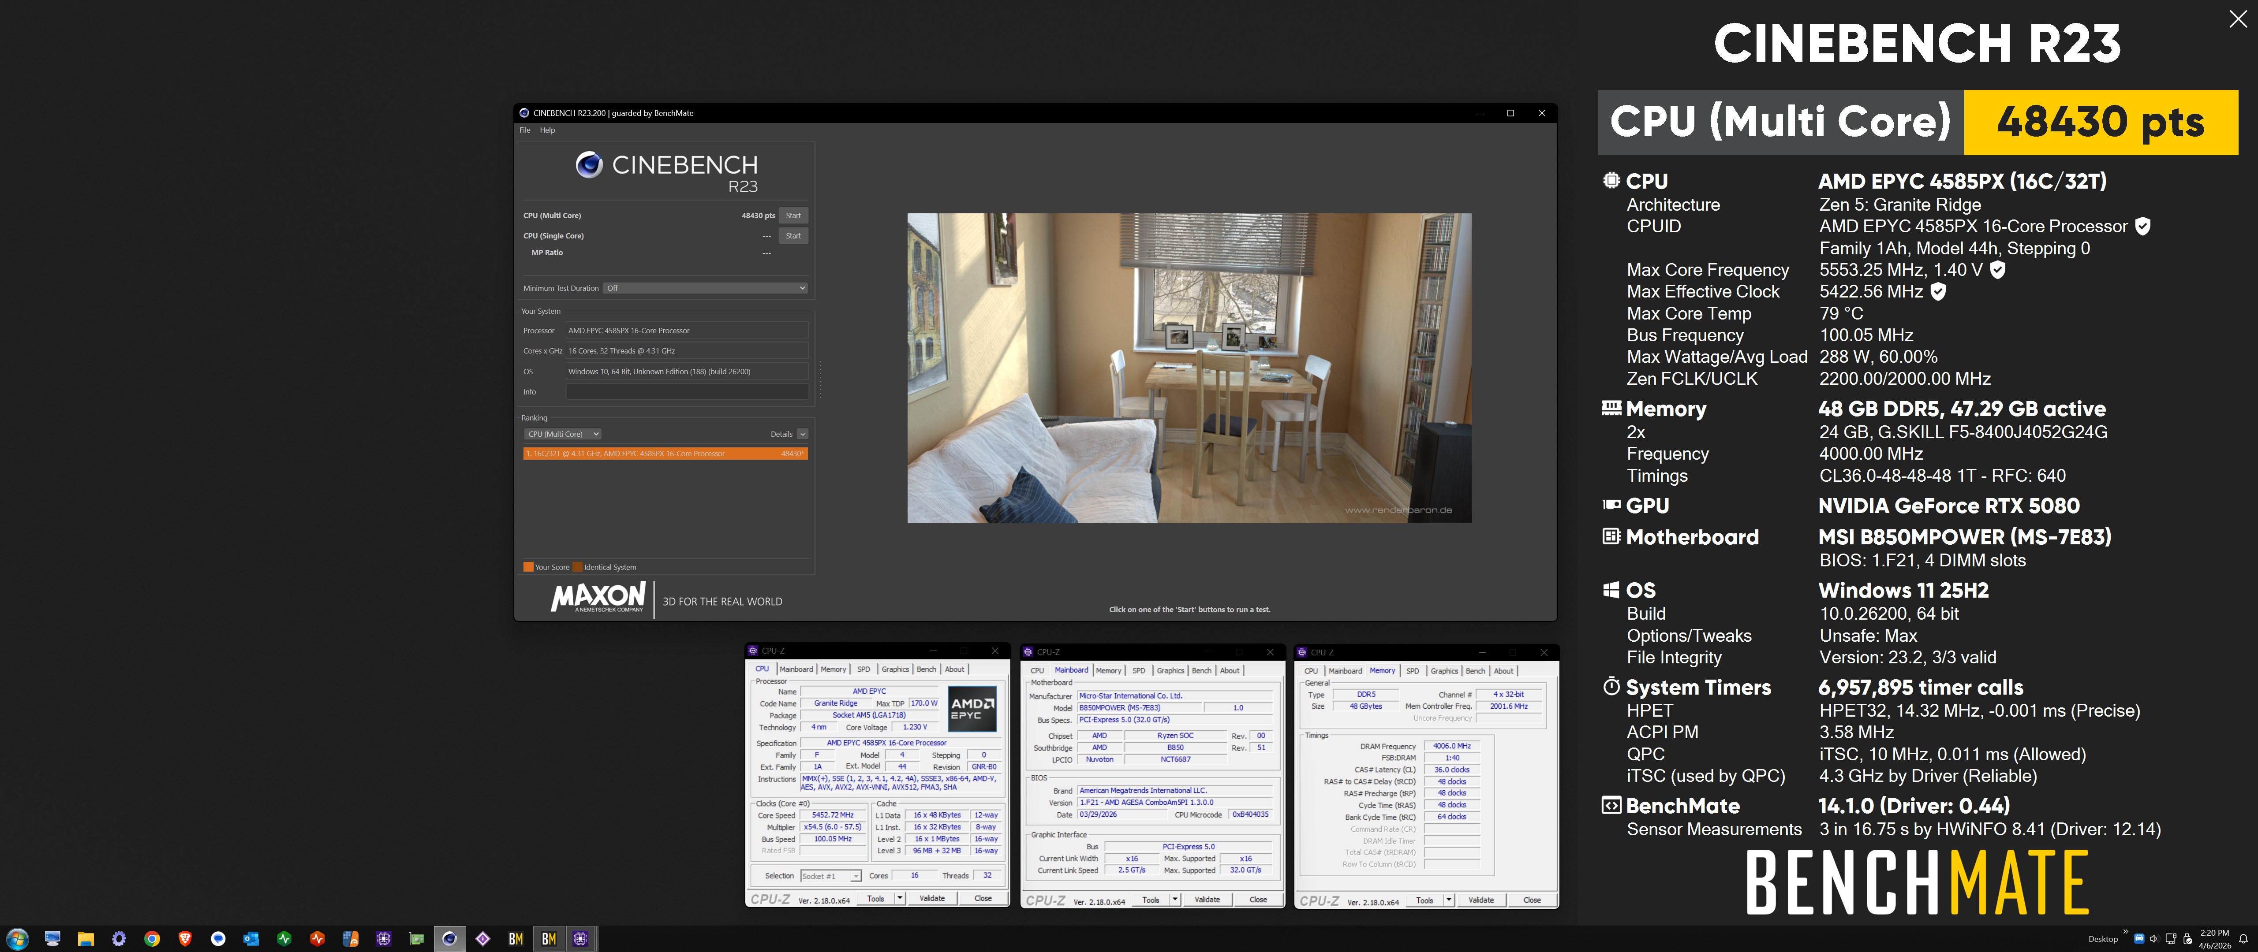Click the Info input field

686,392
